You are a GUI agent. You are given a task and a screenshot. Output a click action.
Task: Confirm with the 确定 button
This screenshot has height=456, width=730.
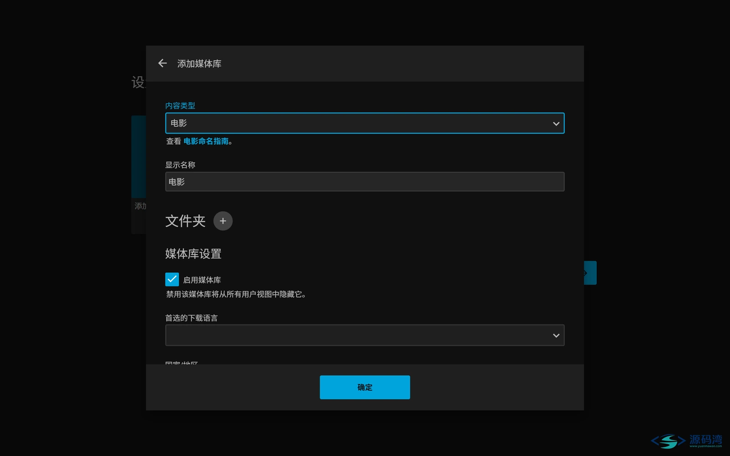(x=365, y=387)
